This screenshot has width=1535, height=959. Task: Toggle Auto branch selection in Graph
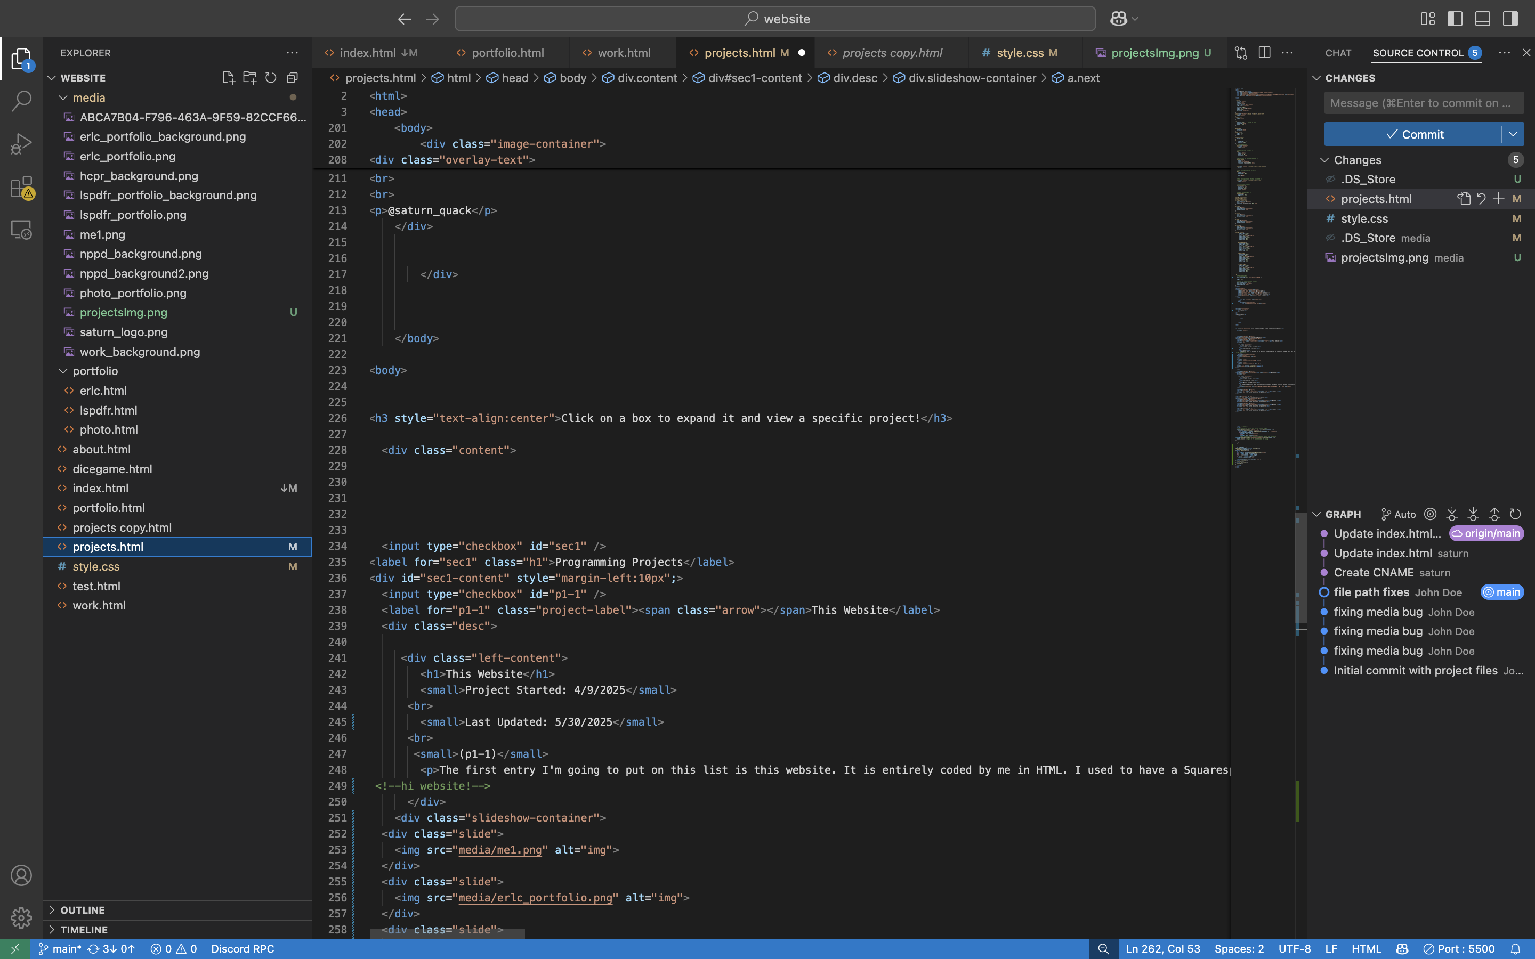pos(1399,514)
